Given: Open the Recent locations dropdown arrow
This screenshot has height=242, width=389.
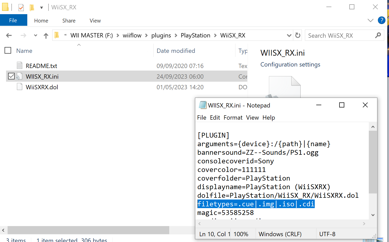Looking at the screenshot, I should click(x=36, y=35).
